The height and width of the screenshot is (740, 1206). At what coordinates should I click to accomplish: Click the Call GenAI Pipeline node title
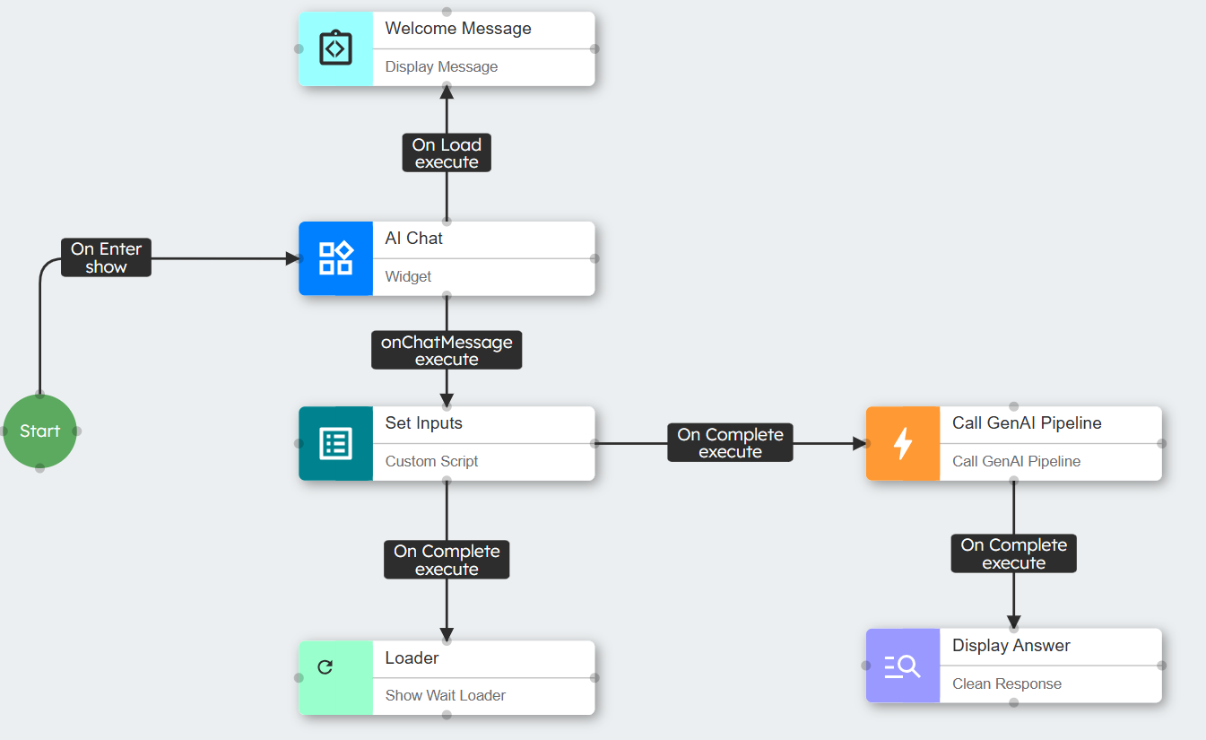1027,423
